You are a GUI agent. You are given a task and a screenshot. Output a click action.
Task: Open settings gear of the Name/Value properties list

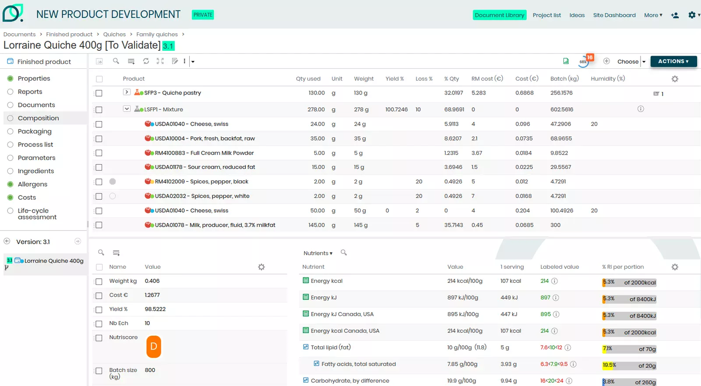tap(262, 267)
